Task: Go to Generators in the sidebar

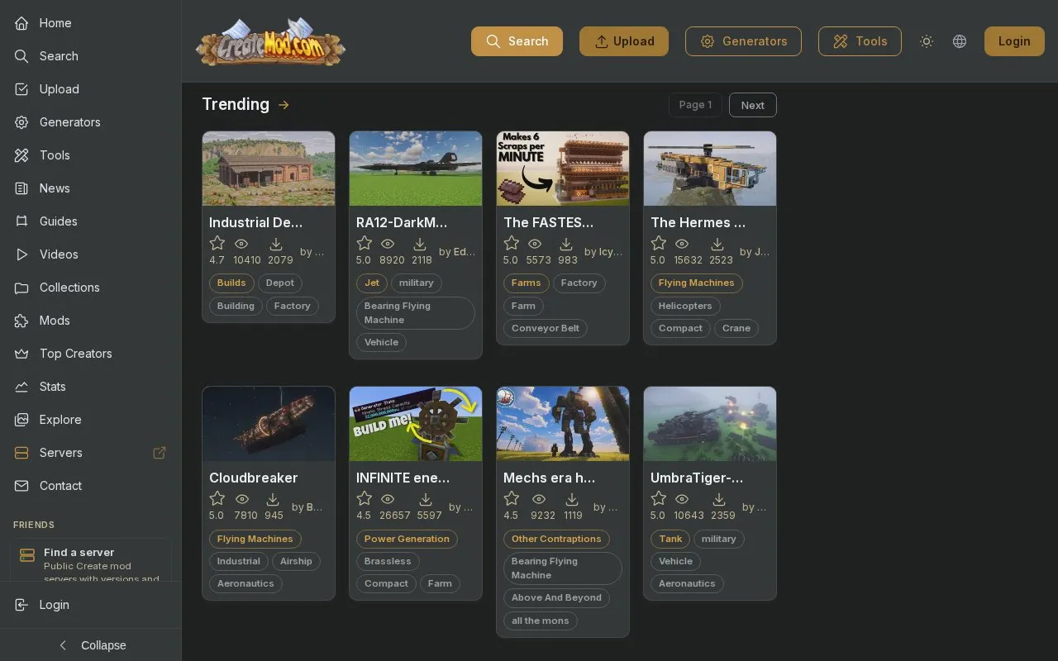Action: (90, 122)
